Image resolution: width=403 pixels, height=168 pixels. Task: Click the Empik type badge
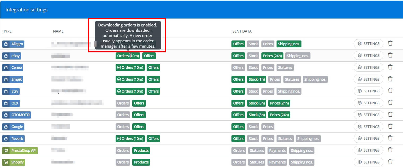click(x=12, y=79)
